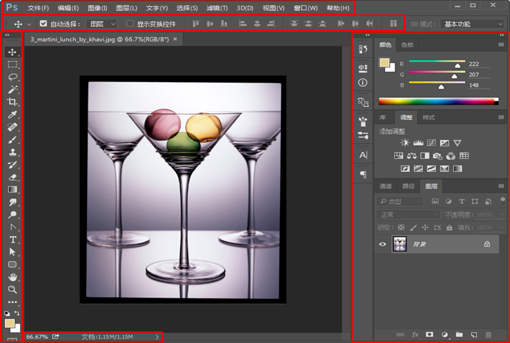The image size is (510, 343).
Task: Click the delete layer trash icon
Action: coord(489,335)
